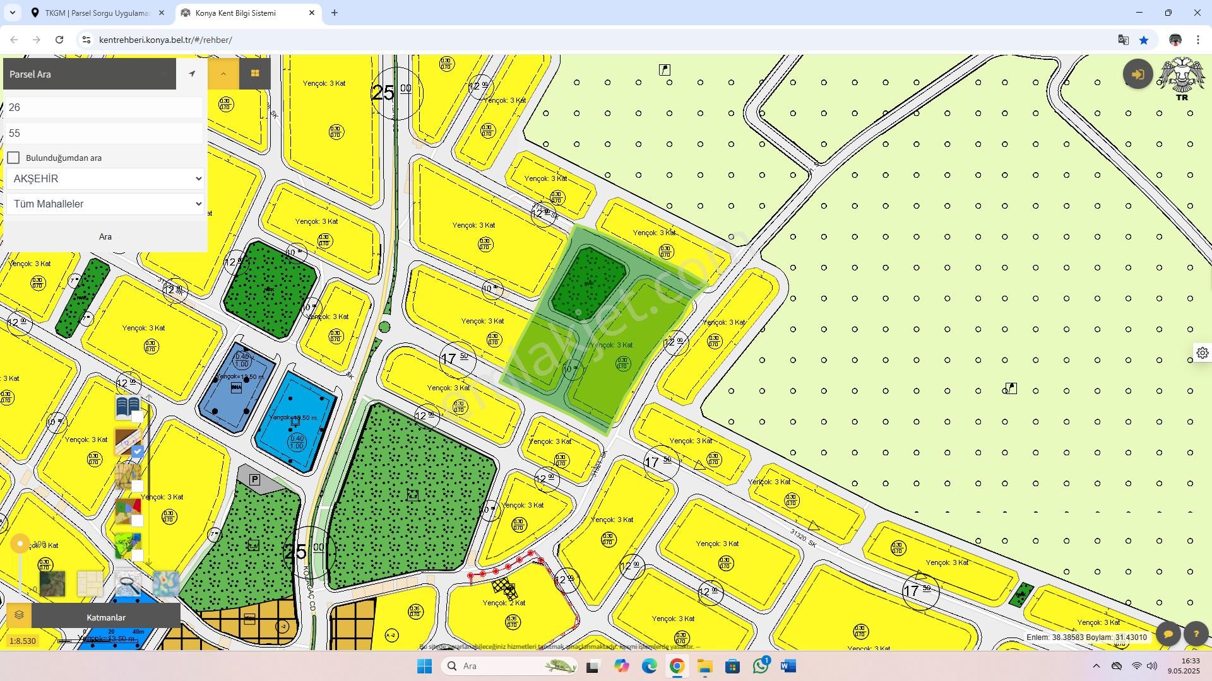Viewport: 1212px width, 681px height.
Task: Uncheck the zoning plan layer checkbox
Action: pos(137,451)
